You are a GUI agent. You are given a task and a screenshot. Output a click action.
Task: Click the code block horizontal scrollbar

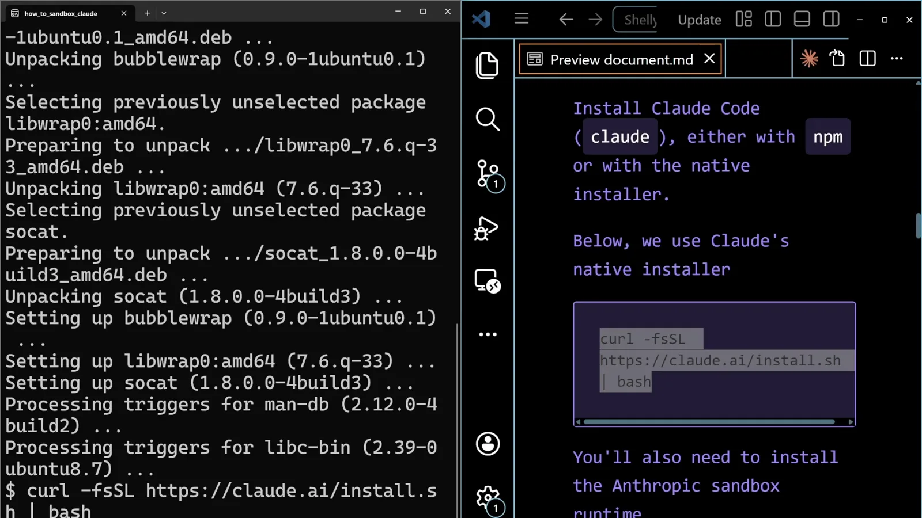709,422
